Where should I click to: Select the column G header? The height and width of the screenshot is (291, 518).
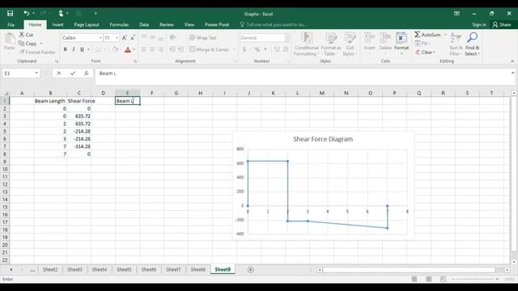point(176,93)
